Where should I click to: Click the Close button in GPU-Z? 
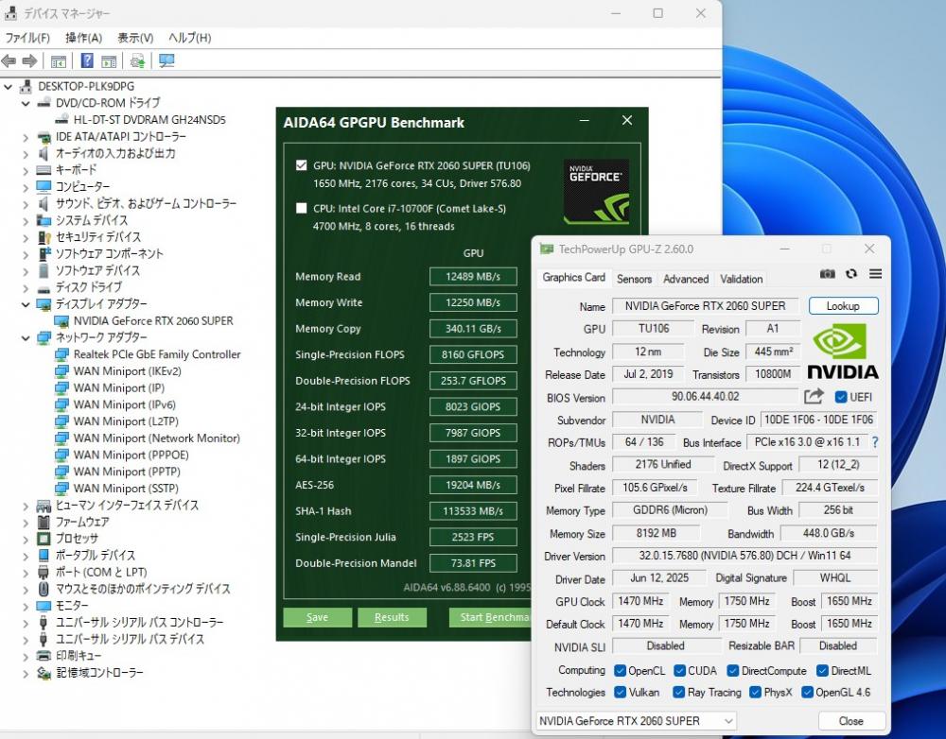pos(850,721)
